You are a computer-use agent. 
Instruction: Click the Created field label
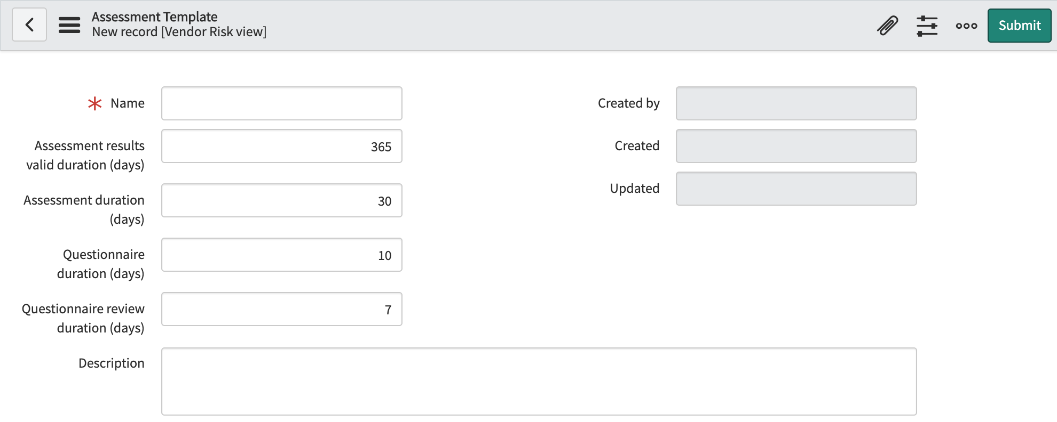pyautogui.click(x=637, y=146)
